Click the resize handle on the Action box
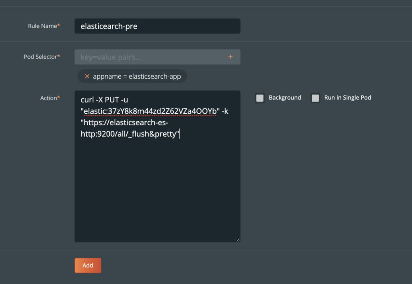This screenshot has height=284, width=412. click(x=238, y=239)
